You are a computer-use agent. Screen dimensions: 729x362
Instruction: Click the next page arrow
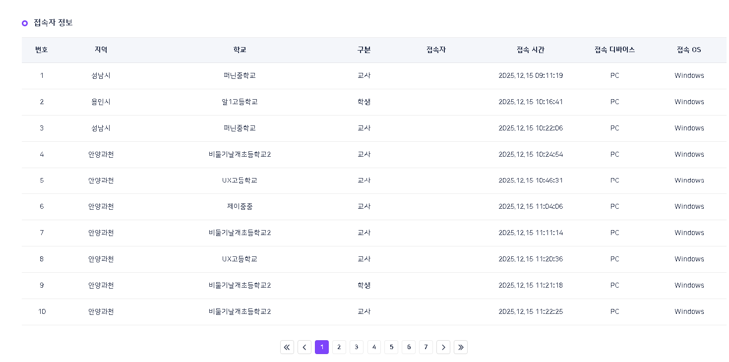[443, 347]
